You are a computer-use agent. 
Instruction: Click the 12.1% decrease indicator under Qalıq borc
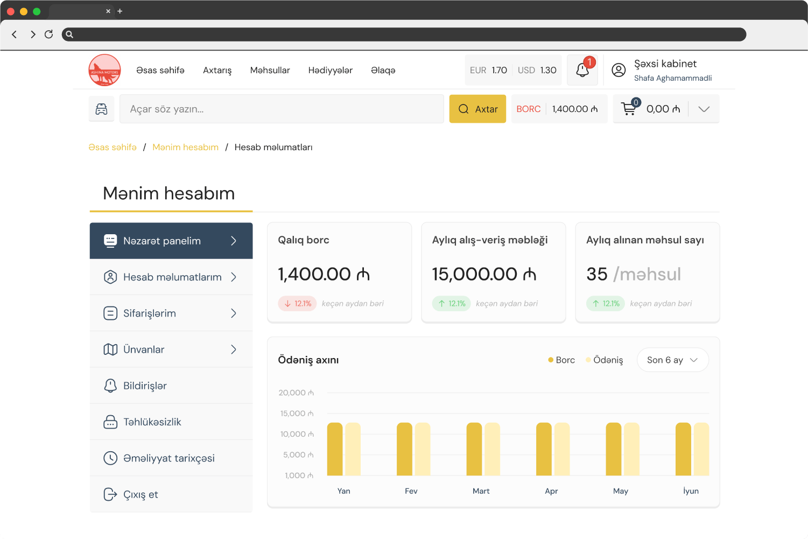(x=297, y=303)
